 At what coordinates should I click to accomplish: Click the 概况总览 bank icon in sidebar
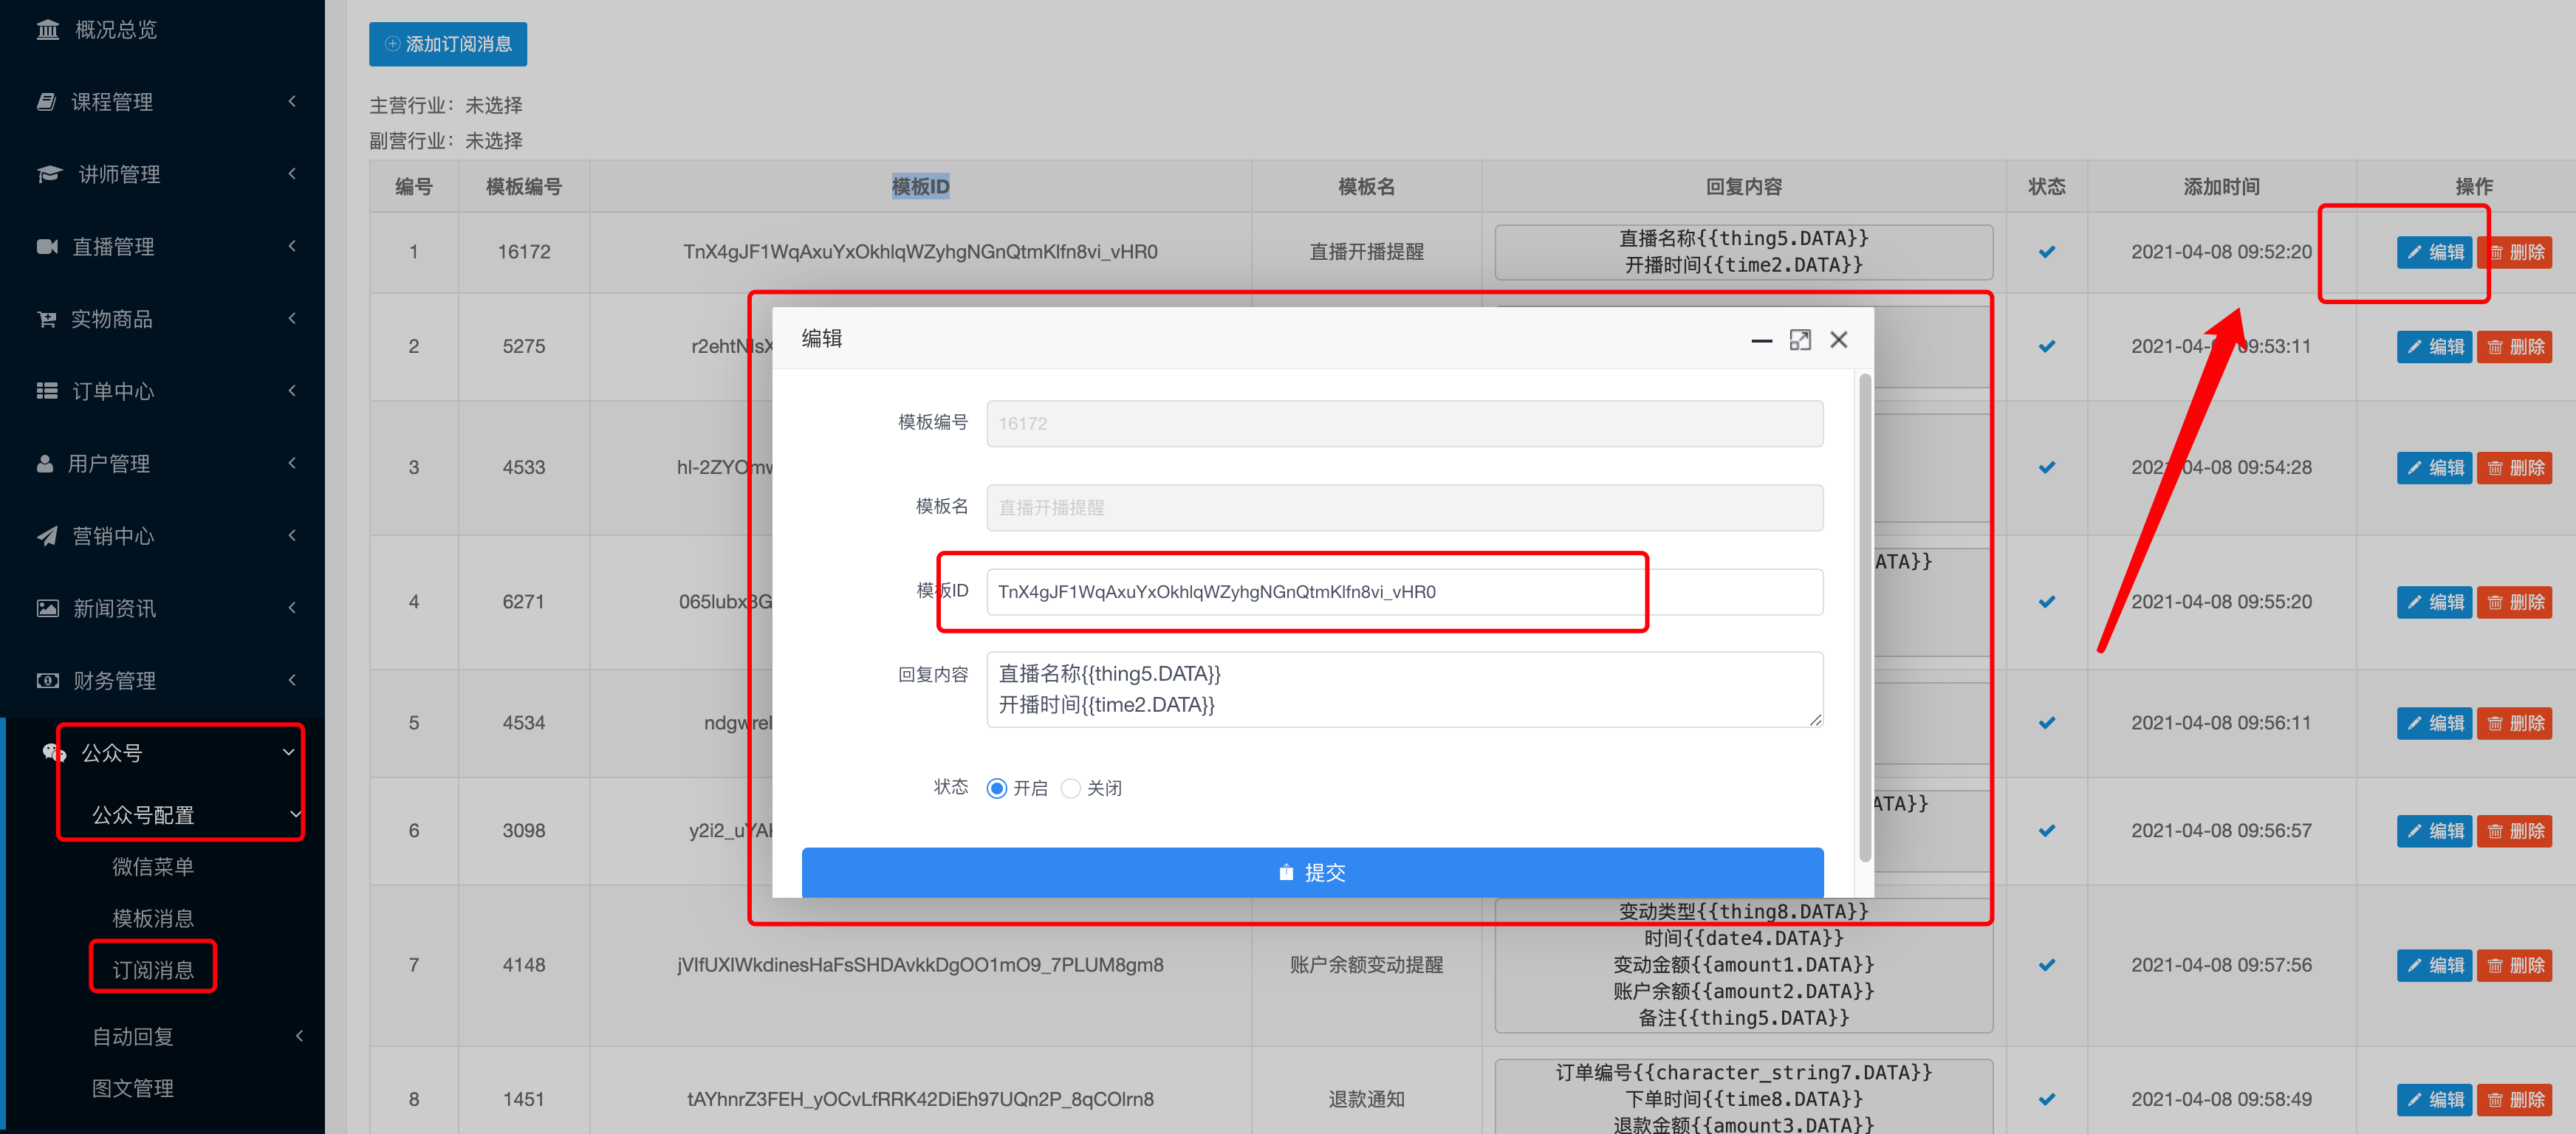[x=47, y=30]
